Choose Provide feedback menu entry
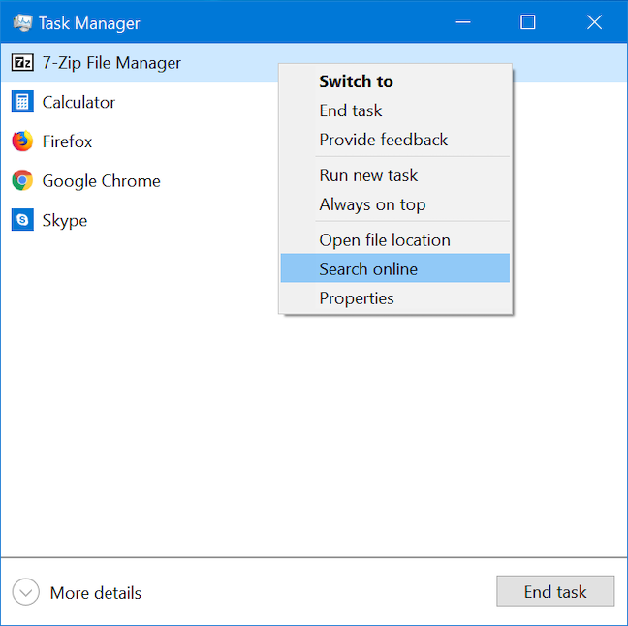The height and width of the screenshot is (626, 628). tap(394, 140)
